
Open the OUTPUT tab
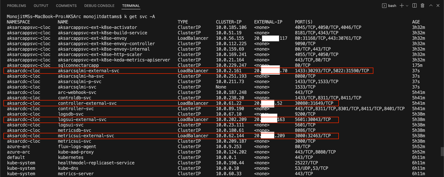click(x=41, y=6)
